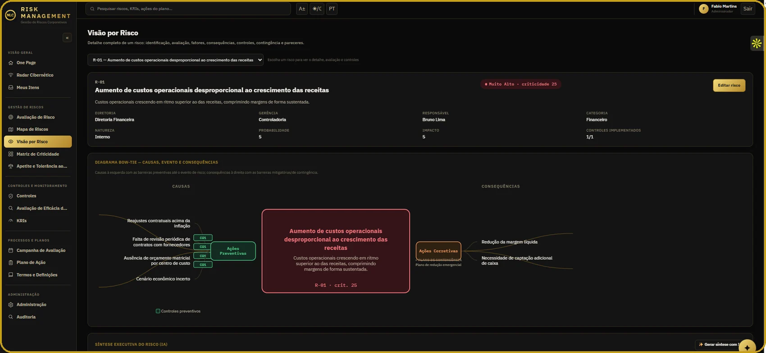Click the consequence "Redução da margem líquida"
The height and width of the screenshot is (353, 766).
(x=509, y=242)
